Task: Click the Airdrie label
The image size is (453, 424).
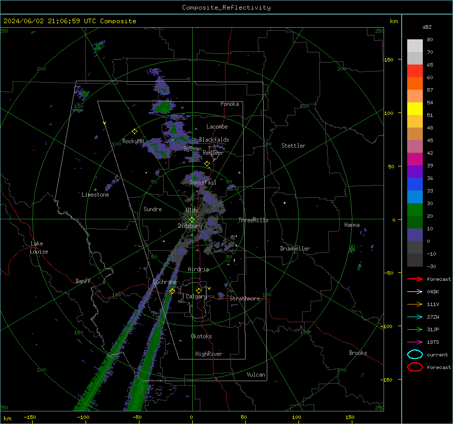Action: (198, 269)
